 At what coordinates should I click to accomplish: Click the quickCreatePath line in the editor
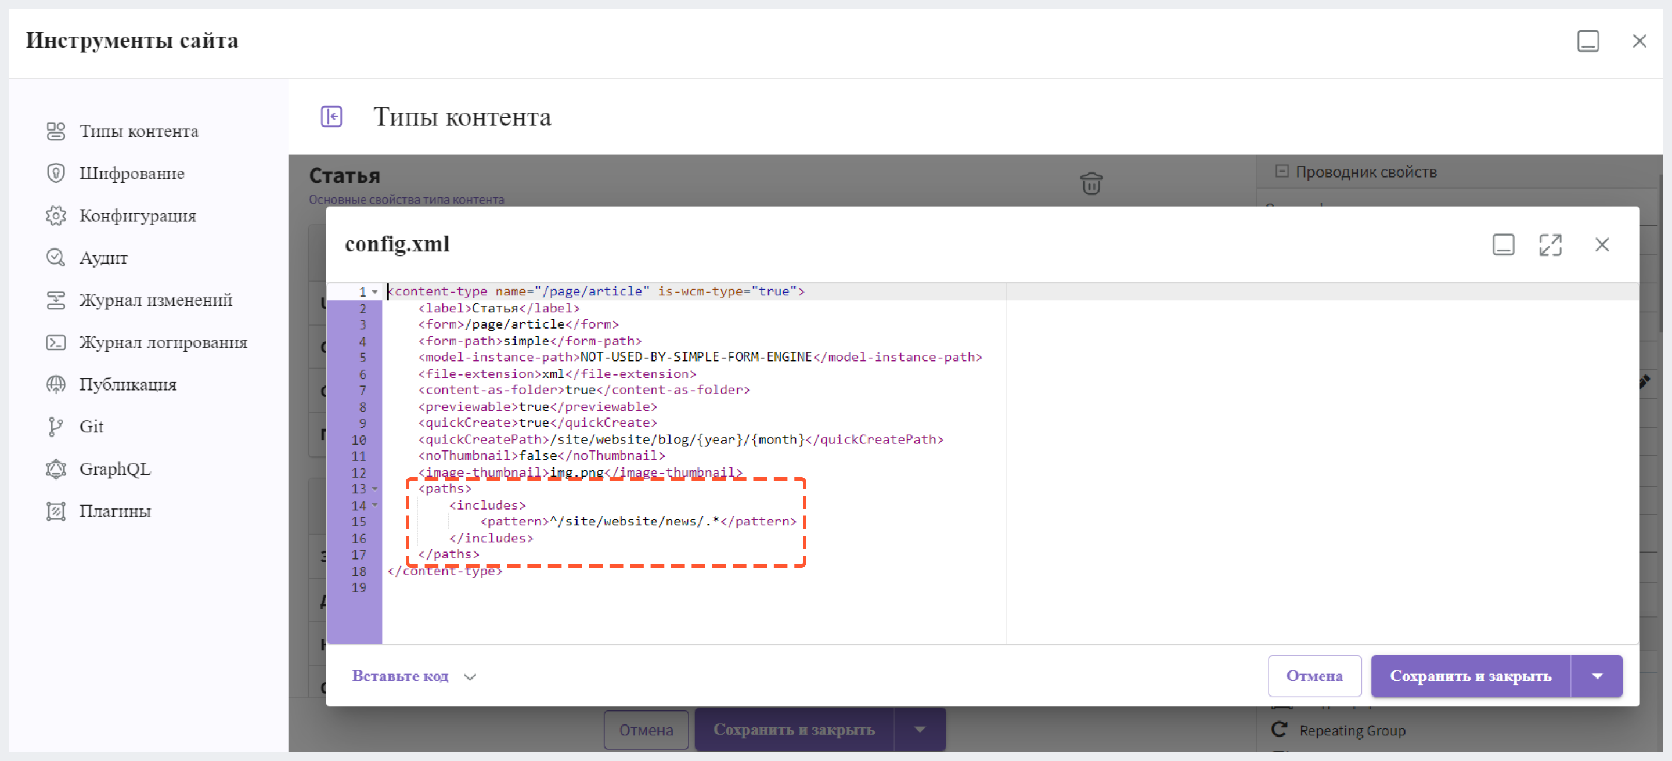[680, 440]
